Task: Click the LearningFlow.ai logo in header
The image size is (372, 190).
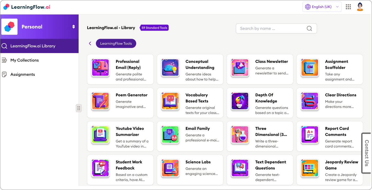Action: coord(27,7)
